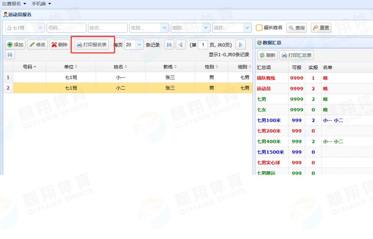Click the Add athlete button (添加)
The width and height of the screenshot is (373, 239).
(15, 45)
